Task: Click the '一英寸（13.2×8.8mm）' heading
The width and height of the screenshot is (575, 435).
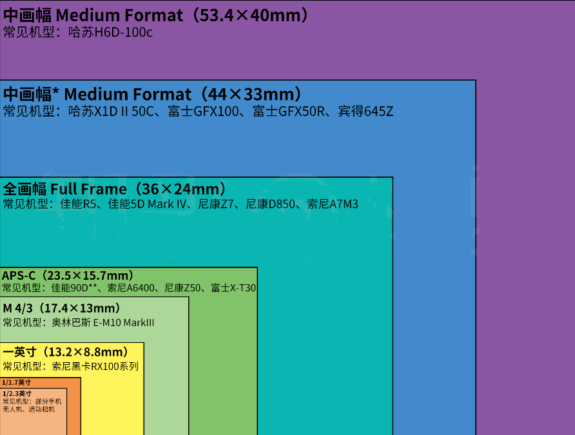Action: [x=67, y=352]
